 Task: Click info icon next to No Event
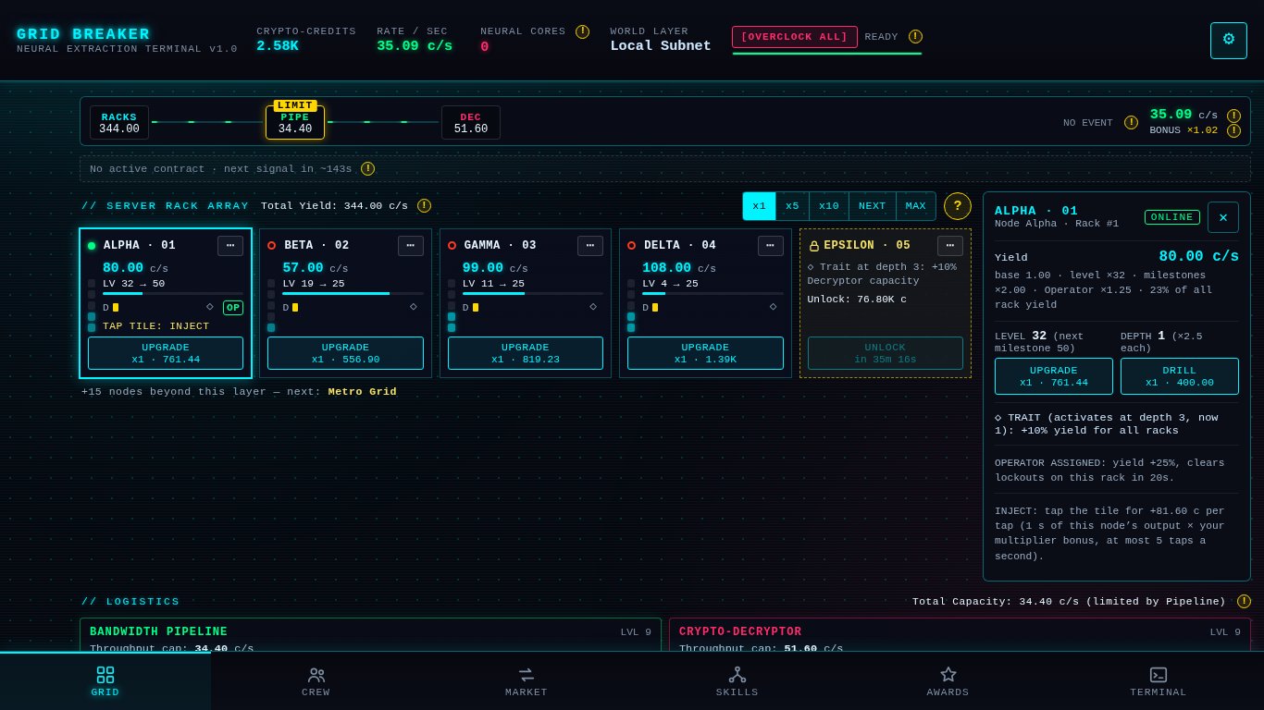click(x=1131, y=122)
